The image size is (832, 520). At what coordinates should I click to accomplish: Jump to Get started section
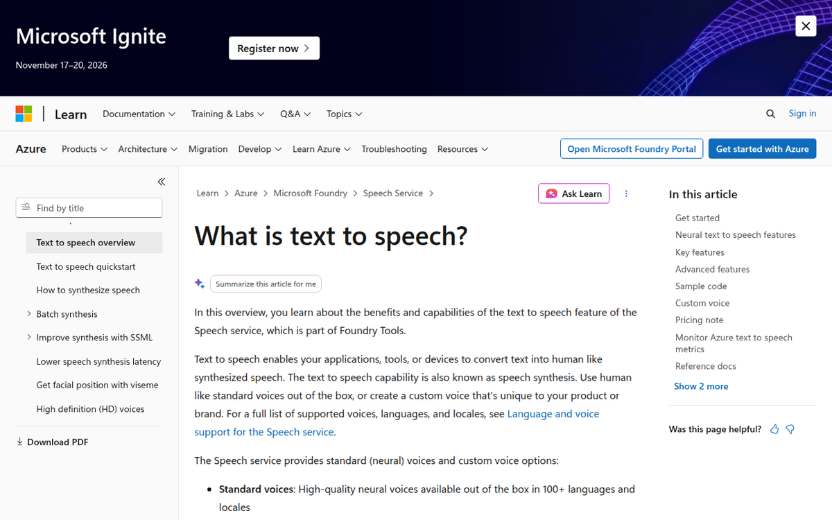point(697,218)
